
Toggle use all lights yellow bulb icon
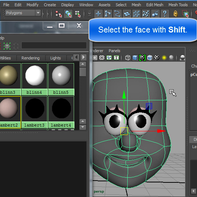pos(164,58)
